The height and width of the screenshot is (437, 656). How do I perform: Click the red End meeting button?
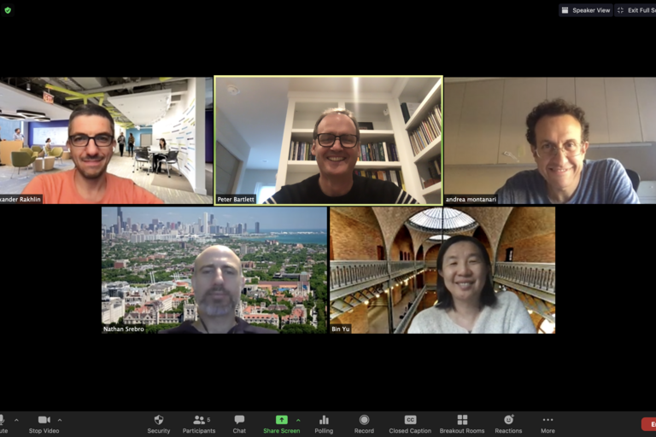coord(649,424)
